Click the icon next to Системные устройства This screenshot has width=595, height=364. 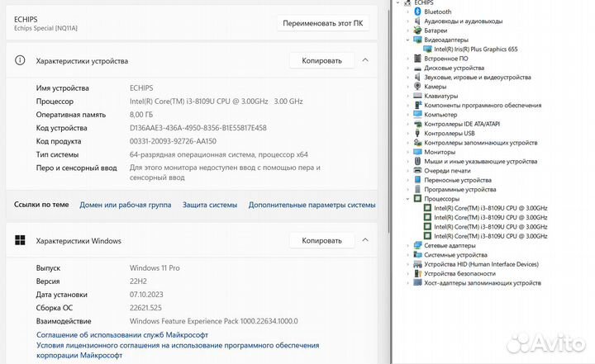pyautogui.click(x=418, y=255)
